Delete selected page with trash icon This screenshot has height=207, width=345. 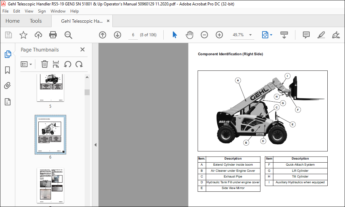pos(44,64)
